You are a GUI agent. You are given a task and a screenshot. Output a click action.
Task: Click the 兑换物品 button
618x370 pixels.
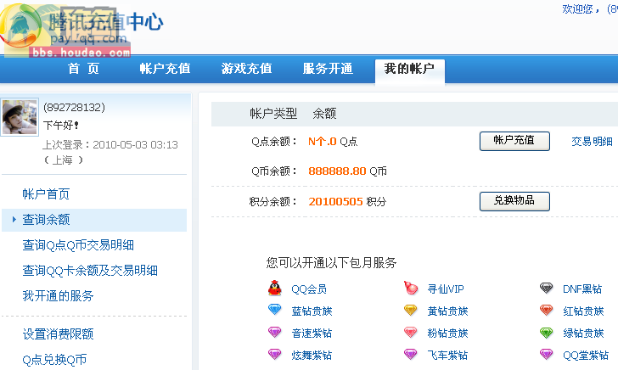pyautogui.click(x=514, y=201)
